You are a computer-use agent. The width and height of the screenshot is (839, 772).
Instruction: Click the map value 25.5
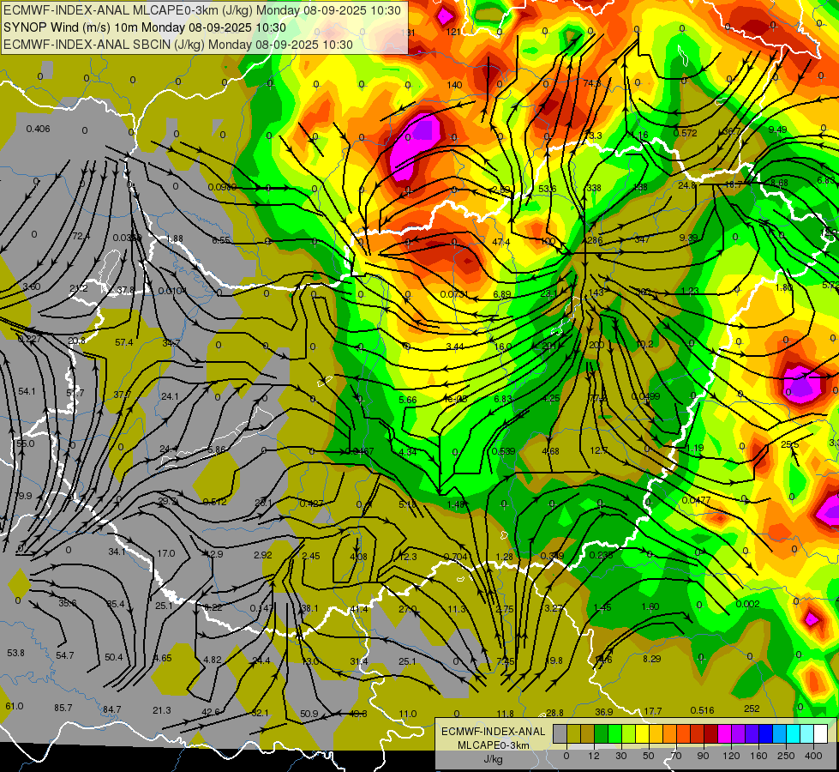click(790, 444)
